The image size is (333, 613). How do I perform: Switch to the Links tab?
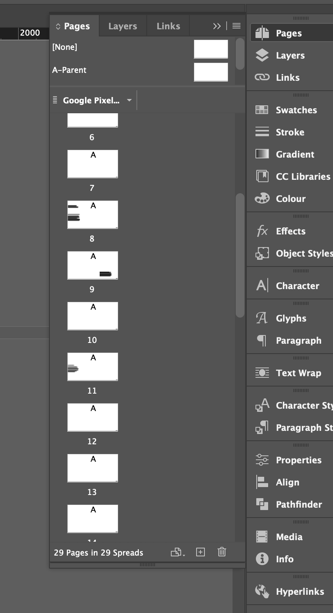click(x=168, y=26)
